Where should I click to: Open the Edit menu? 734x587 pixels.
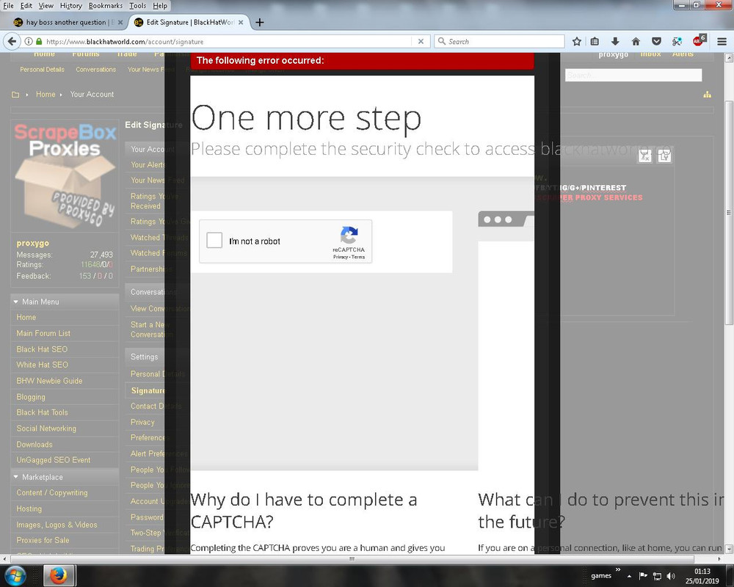26,6
